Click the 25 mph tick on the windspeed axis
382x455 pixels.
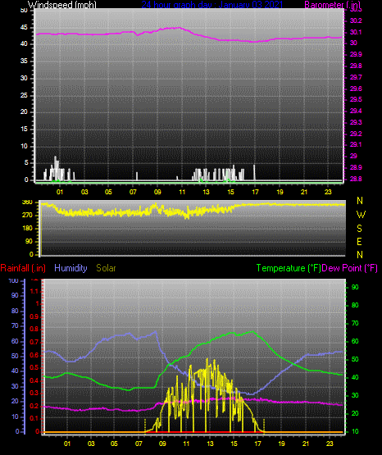tap(24, 95)
